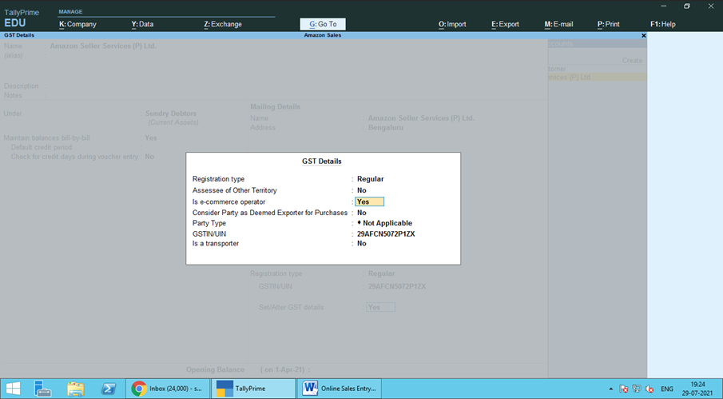Click the network status tray icon

[637, 389]
